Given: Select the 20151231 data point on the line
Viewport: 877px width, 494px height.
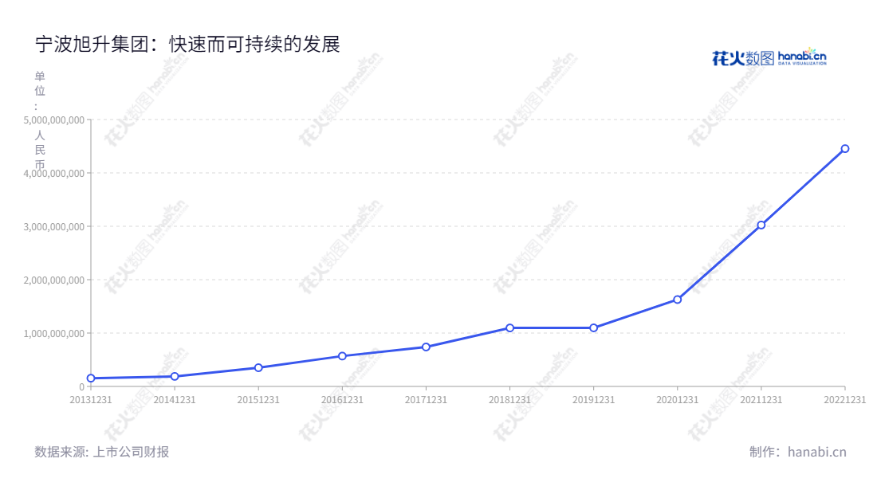Looking at the screenshot, I should 258,367.
